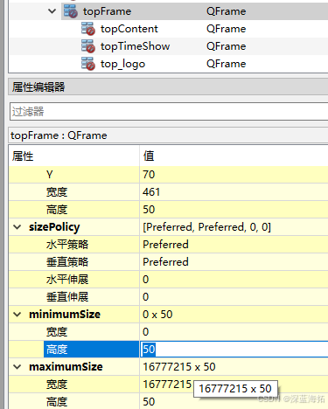Collapse the minimumSize property group
The height and width of the screenshot is (409, 328).
[x=17, y=315]
